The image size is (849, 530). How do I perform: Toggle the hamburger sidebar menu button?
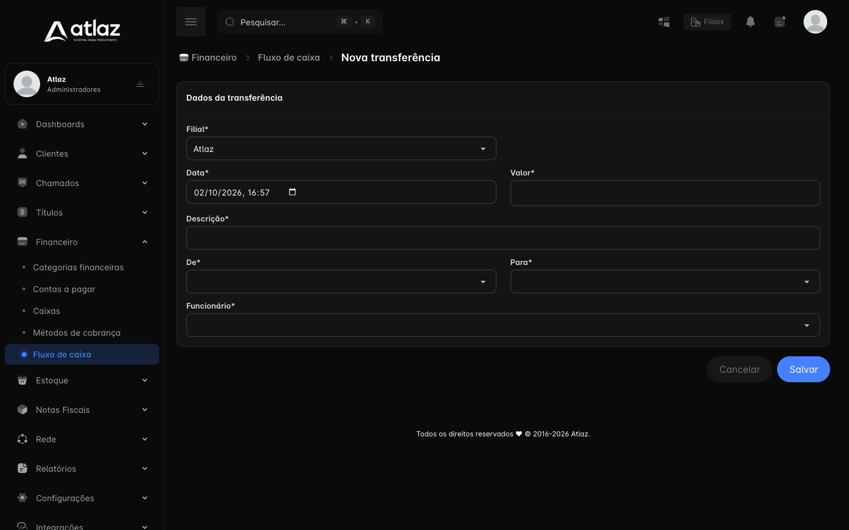tap(191, 22)
